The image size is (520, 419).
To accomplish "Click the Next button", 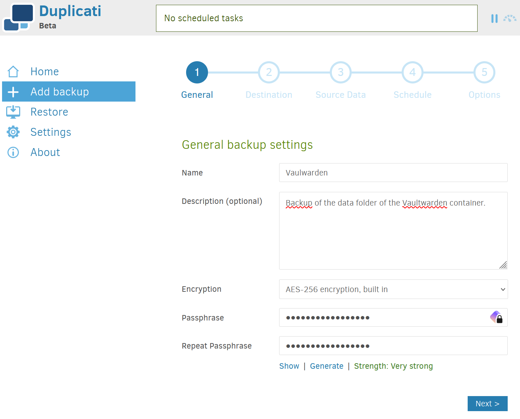I will (x=487, y=404).
